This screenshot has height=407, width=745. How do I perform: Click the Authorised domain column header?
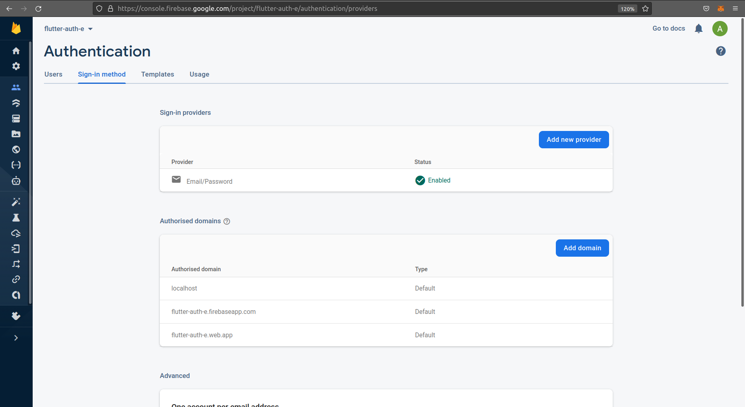click(x=196, y=269)
